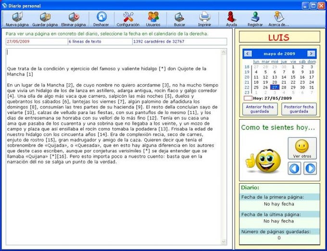Maximize the Diario personal window
The width and height of the screenshot is (327, 251).
pos(313,6)
